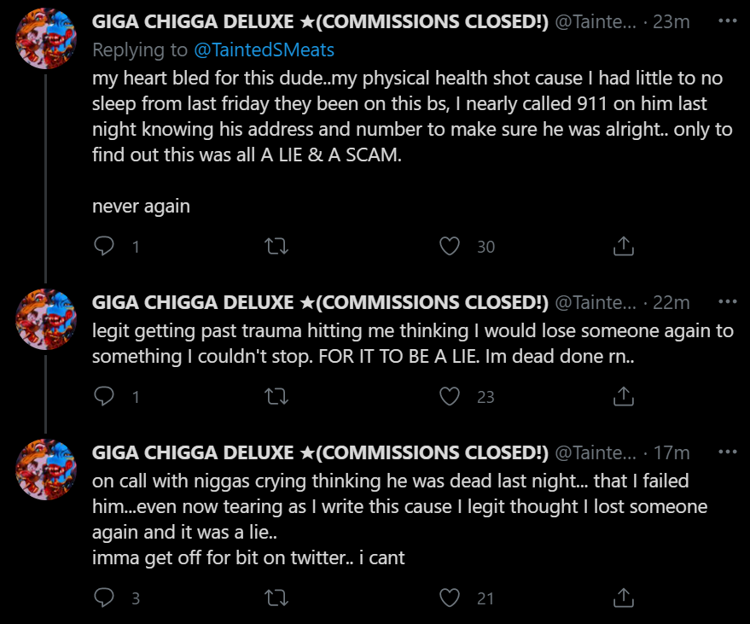Open display name on the 22m tweet
750x624 pixels.
coord(320,302)
